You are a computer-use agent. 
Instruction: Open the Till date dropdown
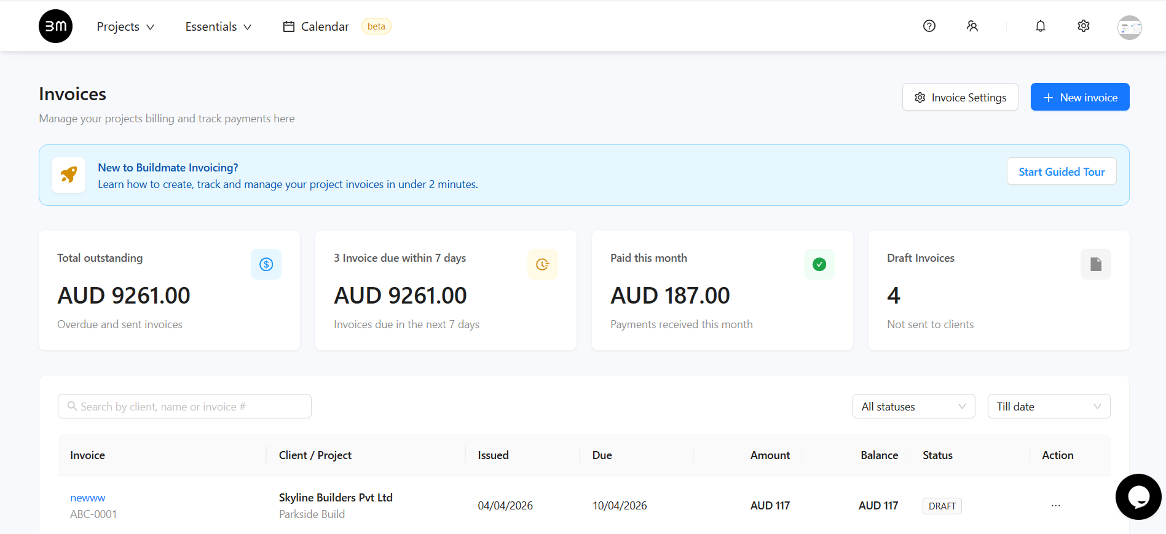pos(1049,406)
